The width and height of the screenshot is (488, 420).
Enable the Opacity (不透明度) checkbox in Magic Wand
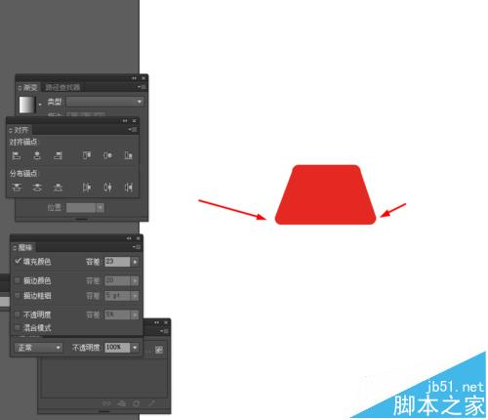point(18,315)
